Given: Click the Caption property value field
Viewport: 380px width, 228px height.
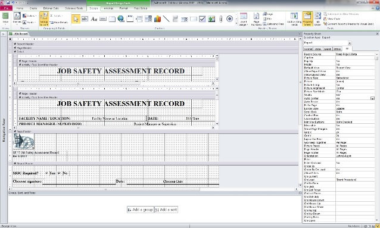Looking at the screenshot, I should [355, 58].
